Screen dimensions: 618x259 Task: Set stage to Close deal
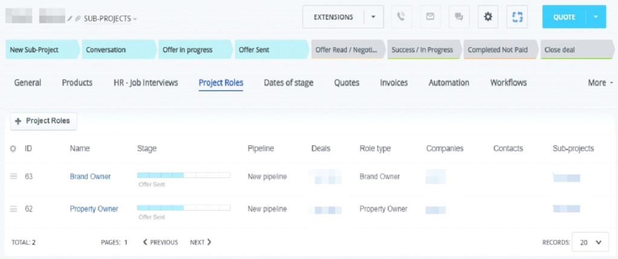click(575, 50)
